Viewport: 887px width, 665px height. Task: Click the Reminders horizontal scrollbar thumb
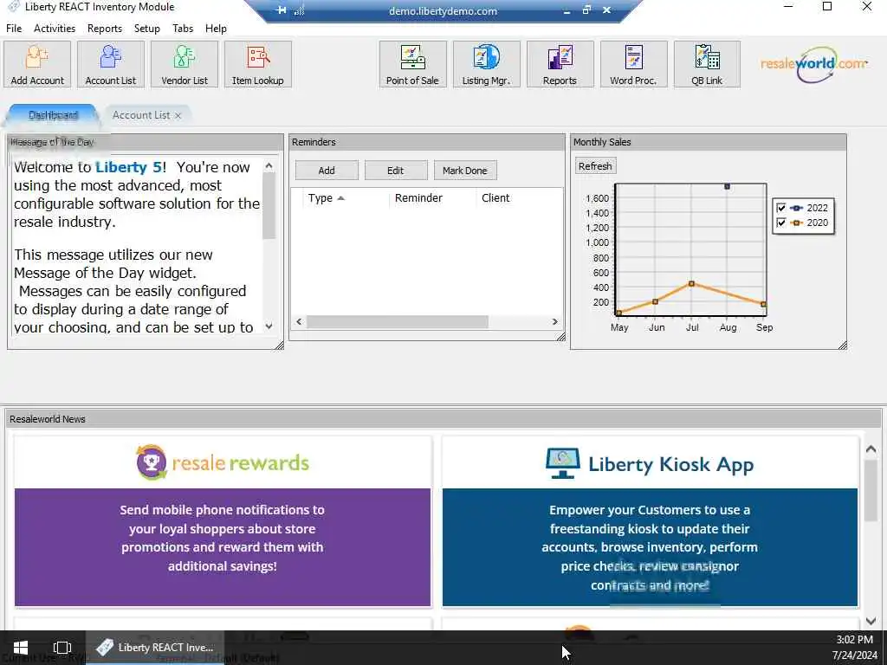(x=397, y=322)
